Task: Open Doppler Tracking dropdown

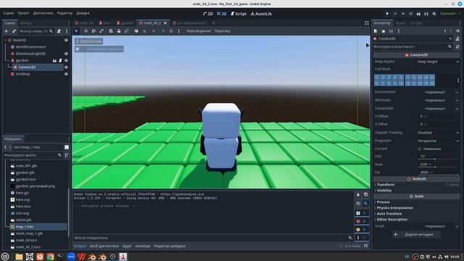Action: [438, 133]
